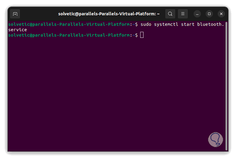The width and height of the screenshot is (236, 160).
Task: Click the window title text in header
Action: [x=109, y=14]
